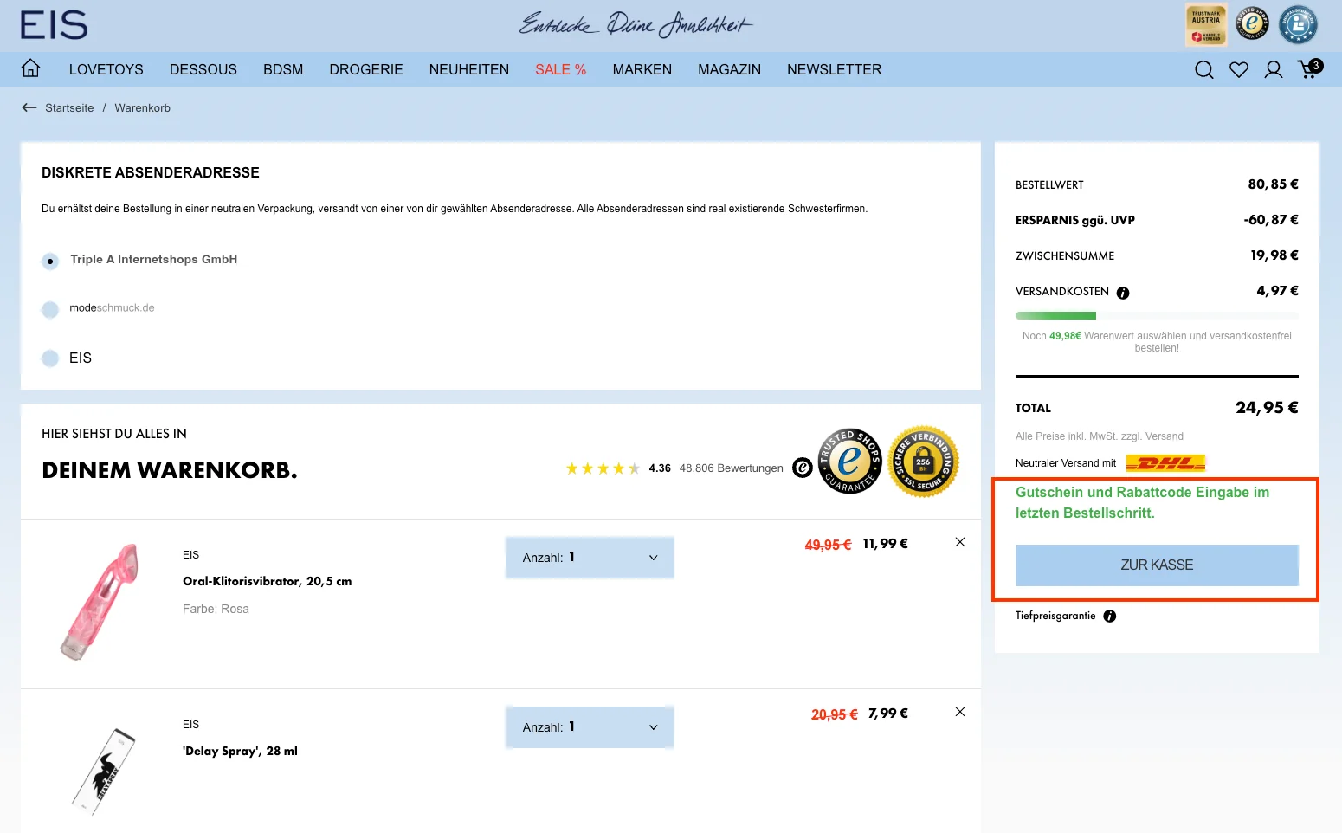Click the Farbe: Rosa text
The image size is (1342, 833).
(216, 609)
